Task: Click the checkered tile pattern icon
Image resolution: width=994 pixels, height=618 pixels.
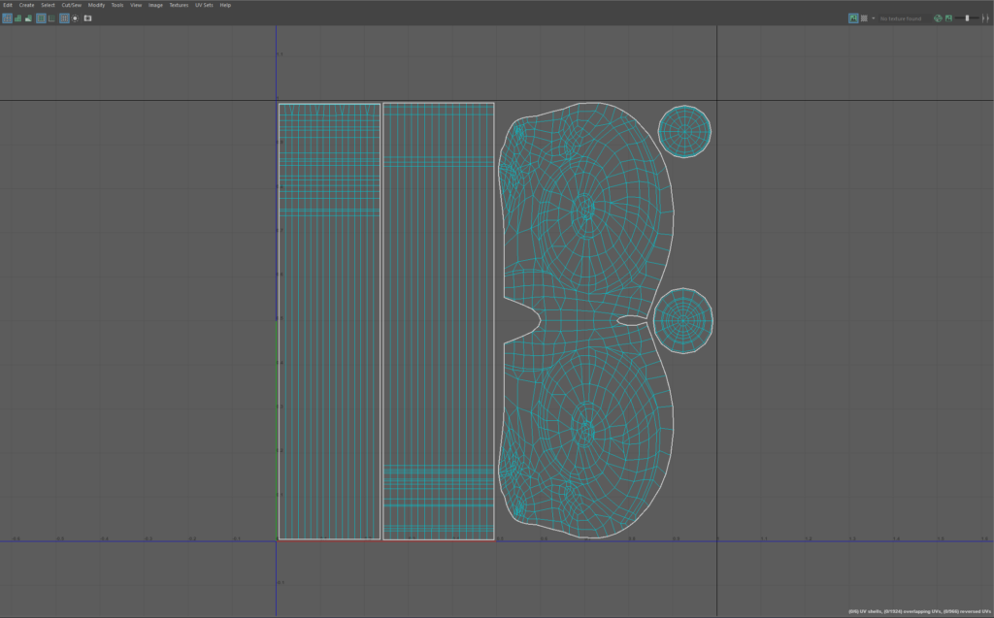Action: (862, 18)
